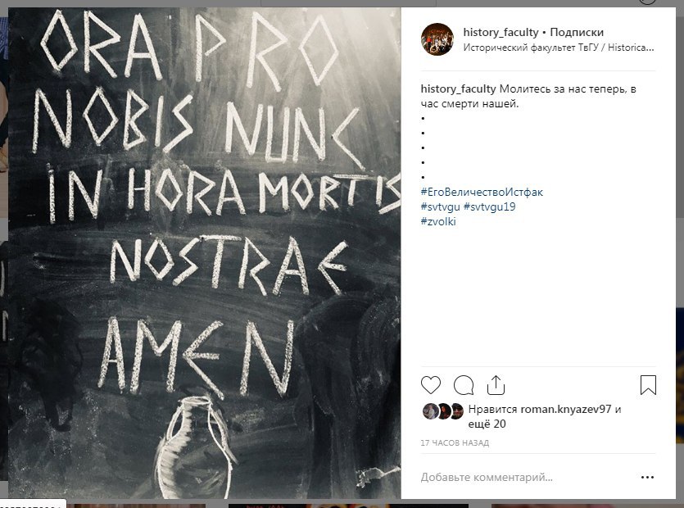This screenshot has height=508, width=684.
Task: Open Исторический факультет ТвГУ location subtitle
Action: point(559,48)
